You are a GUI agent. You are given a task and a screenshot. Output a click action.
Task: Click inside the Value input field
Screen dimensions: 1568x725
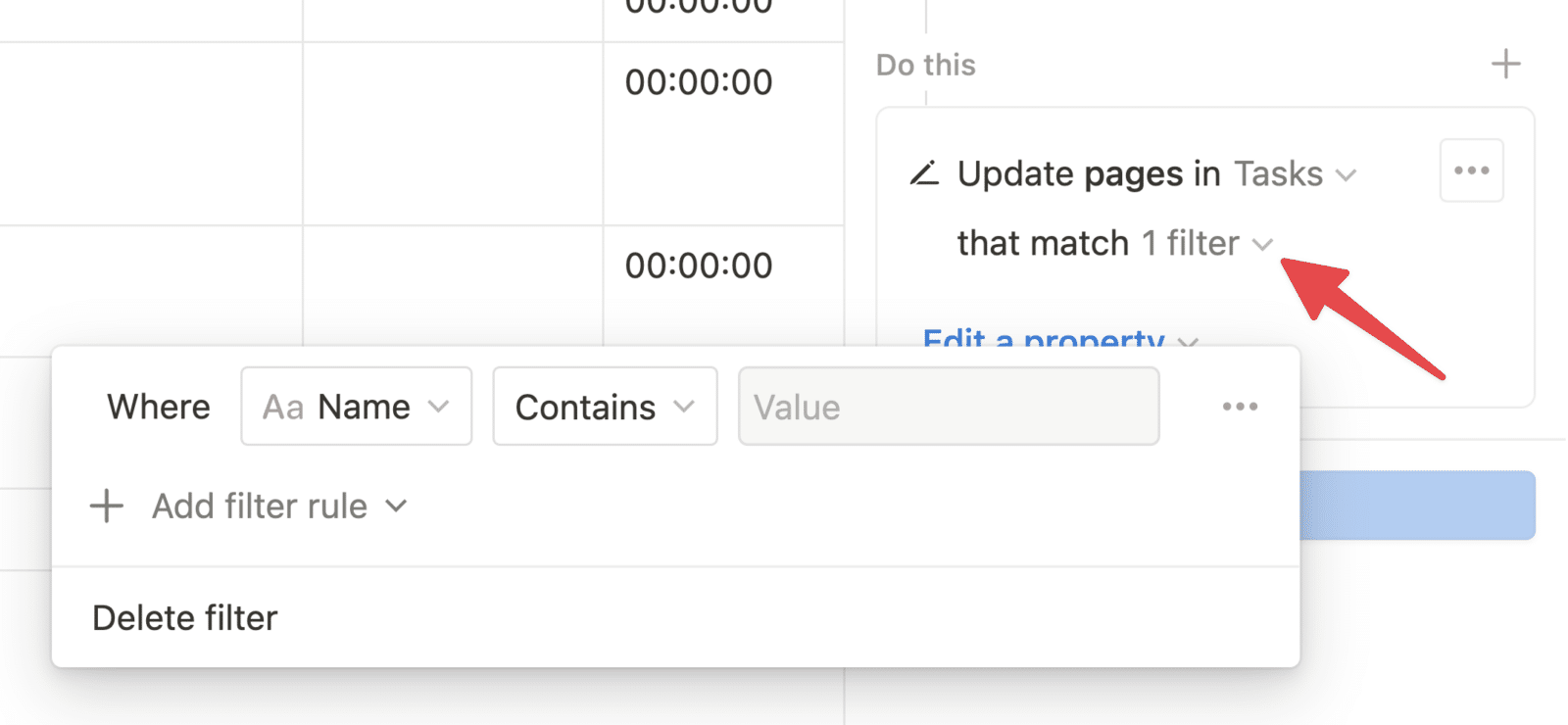949,406
